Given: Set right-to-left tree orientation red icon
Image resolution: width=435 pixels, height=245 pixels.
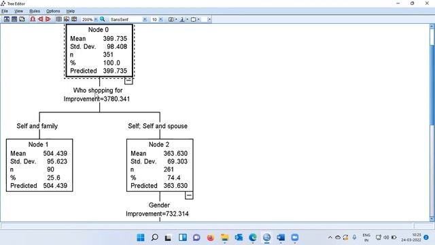Looking at the screenshot, I should pos(48,19).
